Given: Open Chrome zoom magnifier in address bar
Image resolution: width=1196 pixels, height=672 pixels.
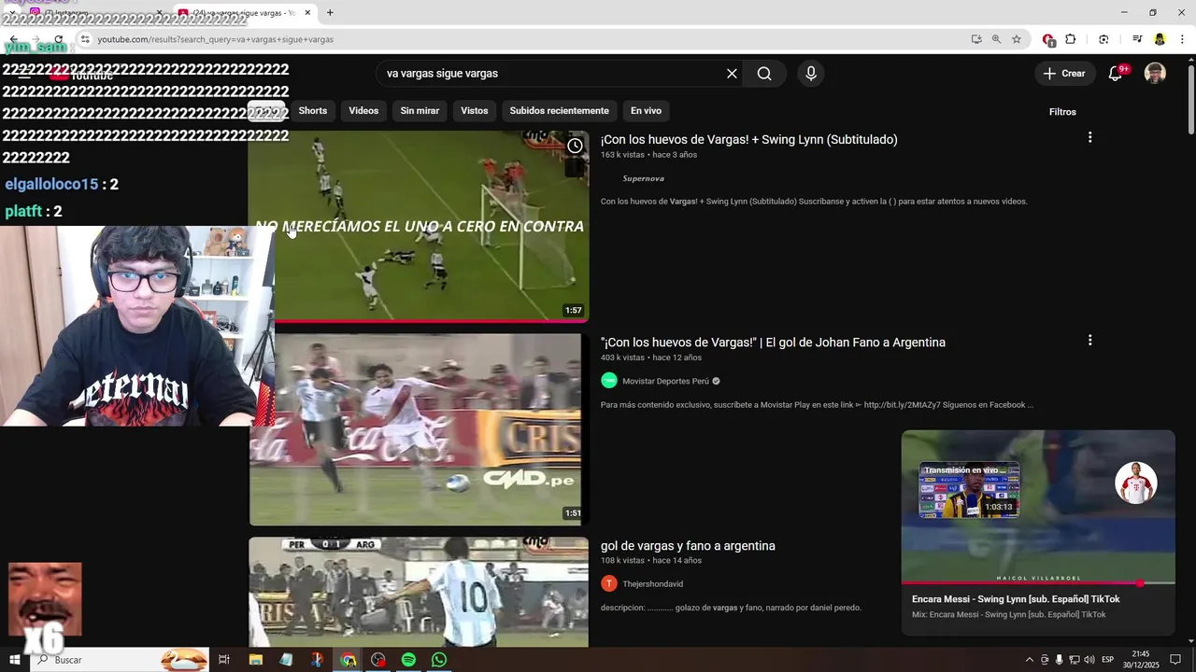Looking at the screenshot, I should pyautogui.click(x=996, y=39).
